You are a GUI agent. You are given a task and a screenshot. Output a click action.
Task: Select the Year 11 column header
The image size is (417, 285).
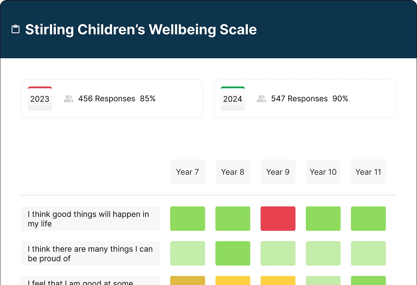click(x=368, y=172)
